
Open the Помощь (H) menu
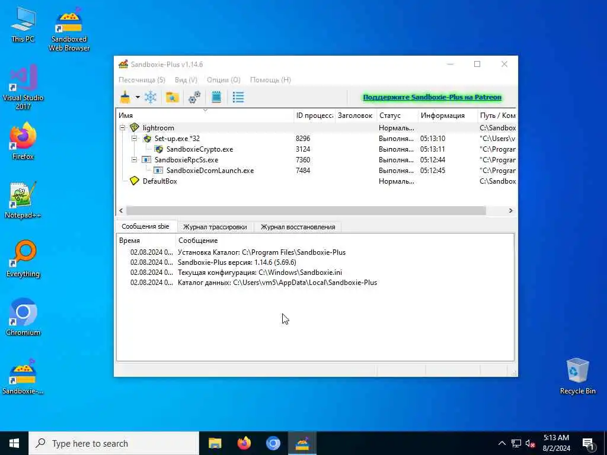click(270, 80)
